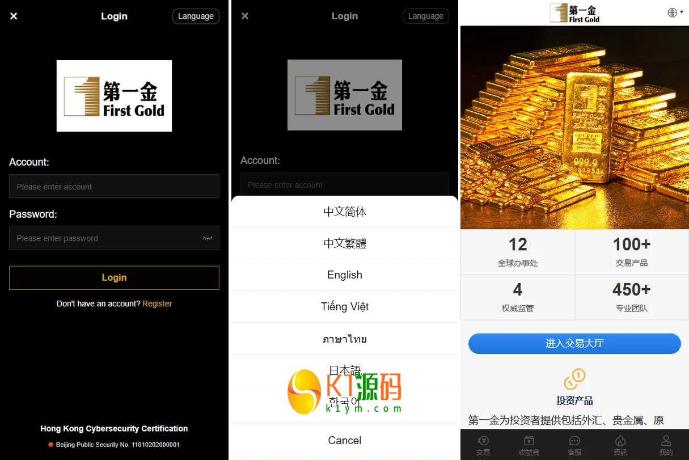Click the '4 权威监管' stat cell
Screen dimensions: 689x460
(518, 297)
